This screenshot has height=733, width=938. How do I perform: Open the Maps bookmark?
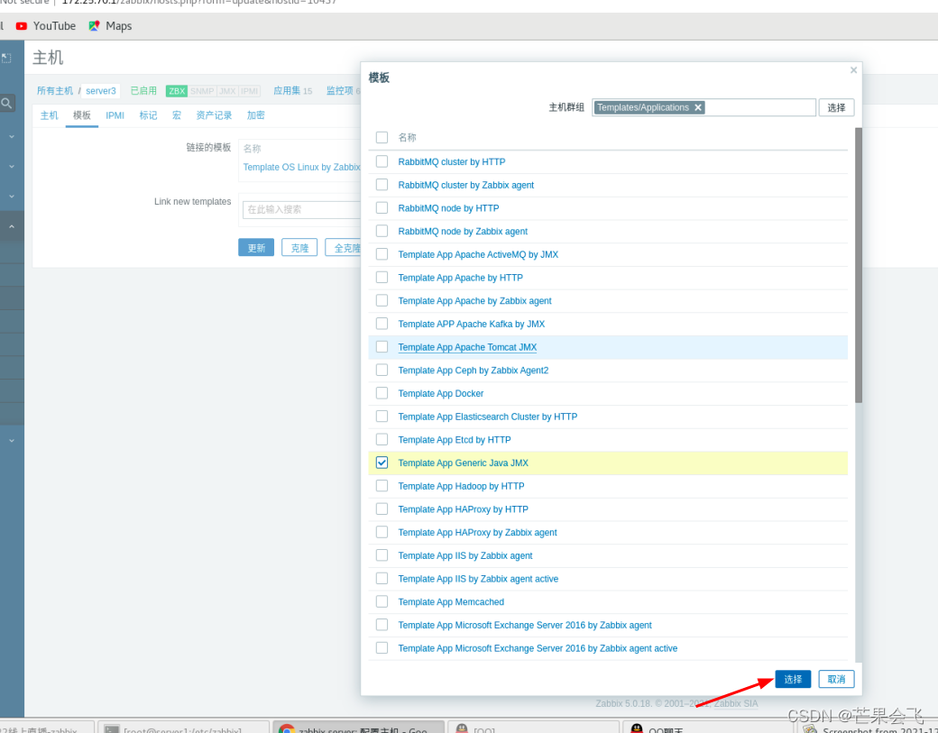[x=110, y=26]
